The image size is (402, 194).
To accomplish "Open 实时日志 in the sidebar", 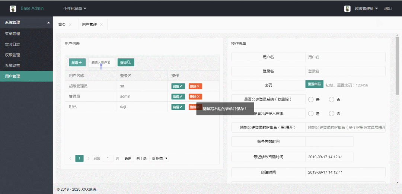I will [26, 44].
